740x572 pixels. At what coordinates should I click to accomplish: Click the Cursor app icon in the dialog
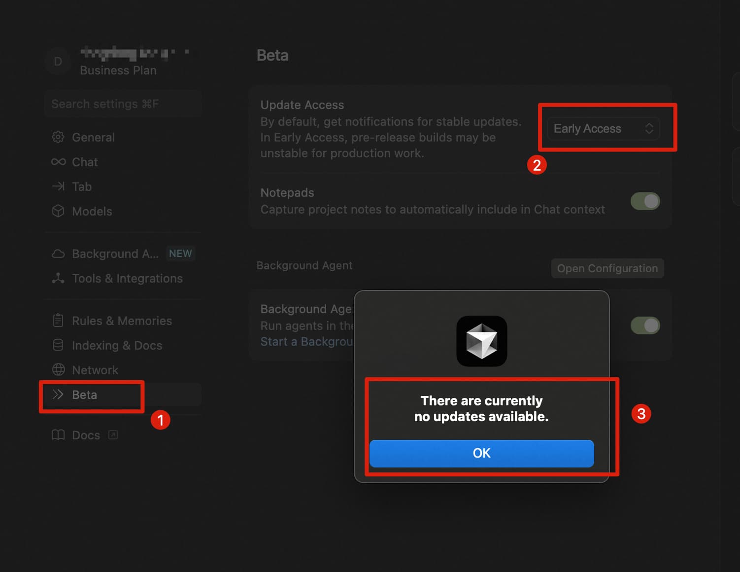pos(481,341)
